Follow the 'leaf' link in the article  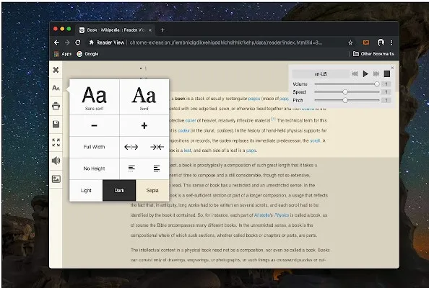[187, 150]
